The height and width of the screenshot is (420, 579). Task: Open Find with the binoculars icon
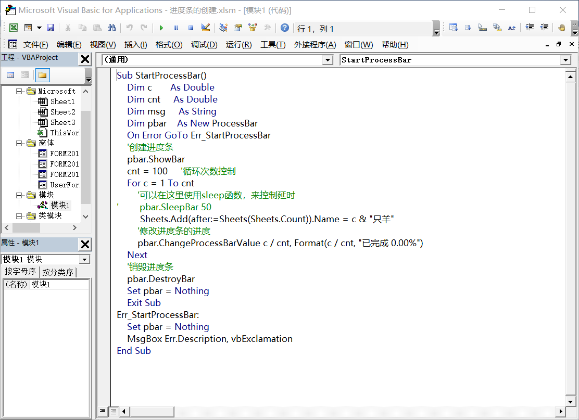[x=111, y=28]
